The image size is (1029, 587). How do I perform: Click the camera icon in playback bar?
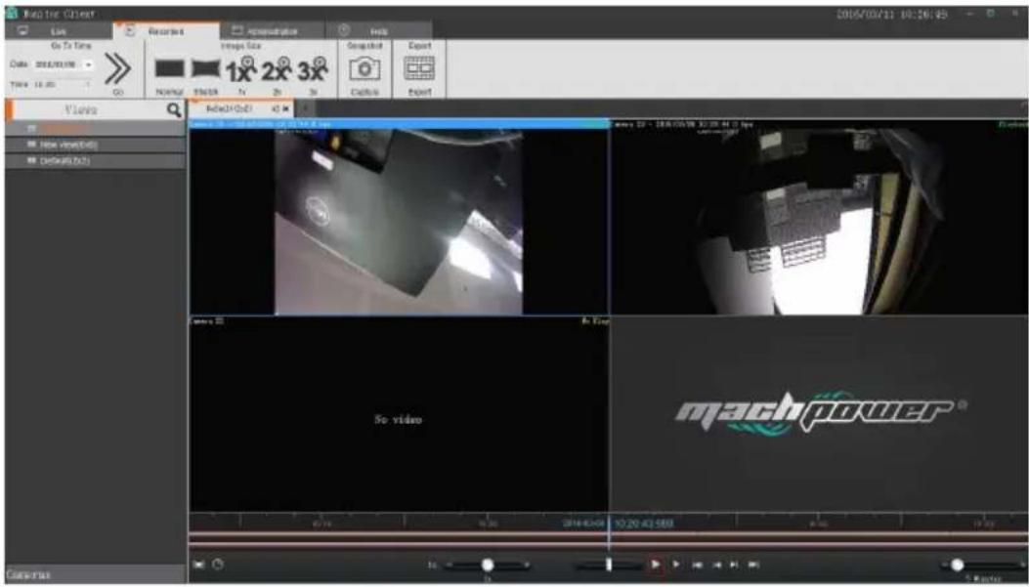tap(198, 565)
